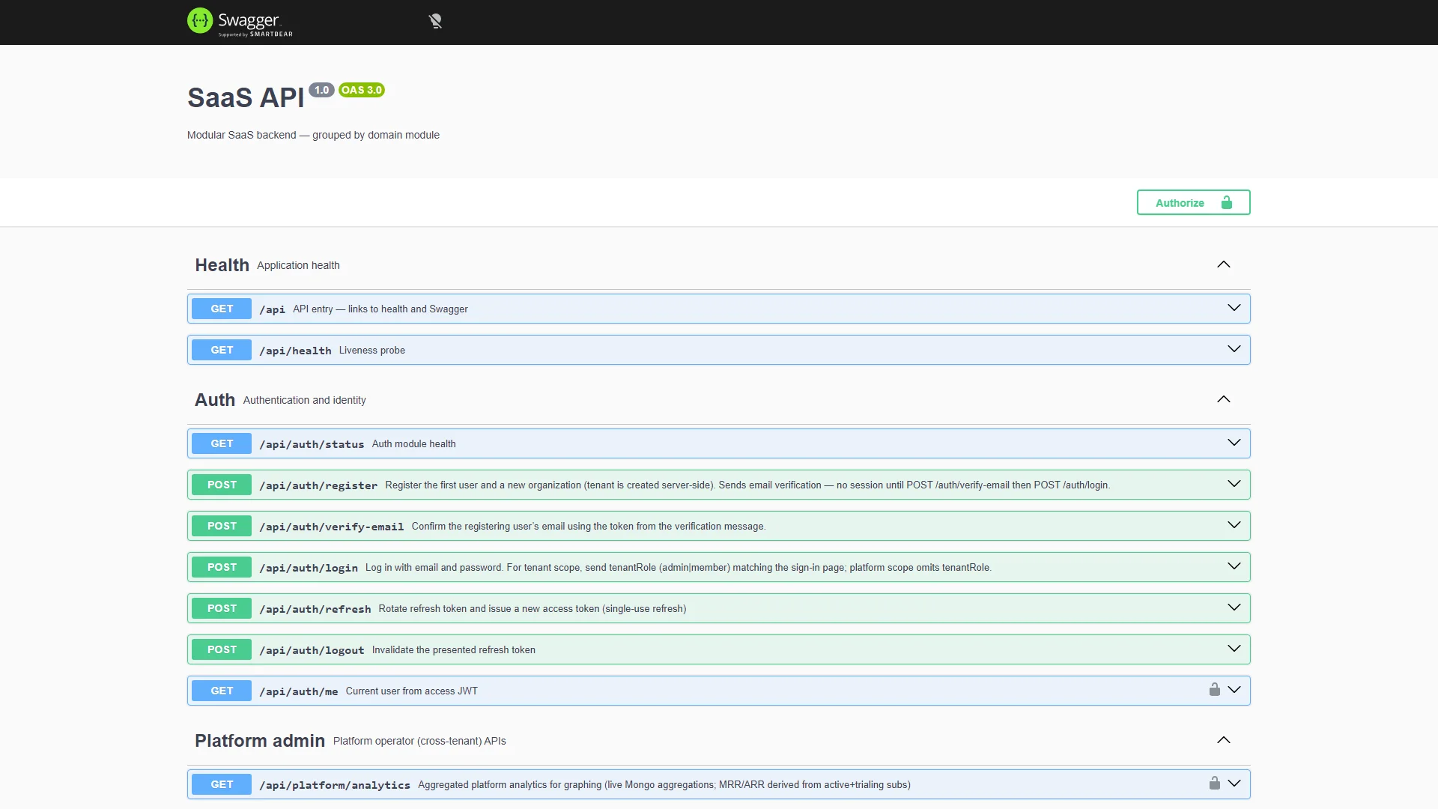Click the OAS 3.0 badge
1438x809 pixels.
[362, 90]
